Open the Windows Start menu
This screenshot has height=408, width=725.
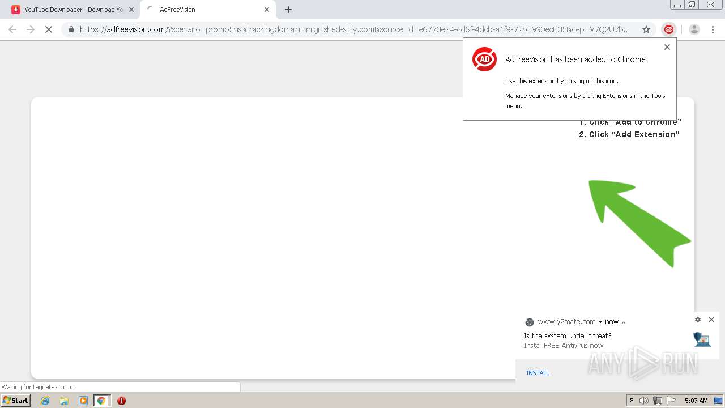[x=15, y=400]
